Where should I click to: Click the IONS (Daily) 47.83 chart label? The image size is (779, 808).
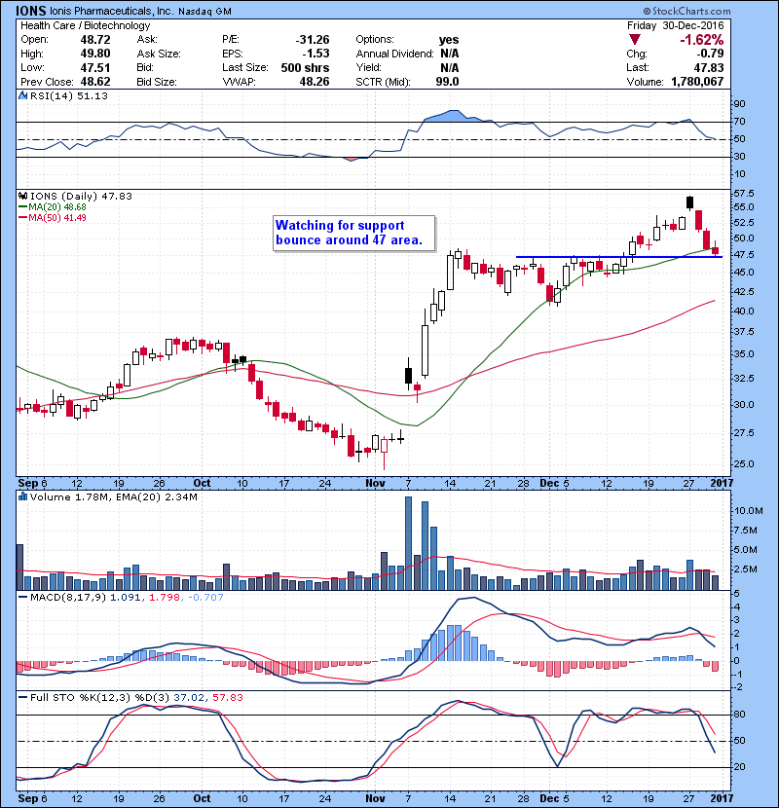point(81,197)
